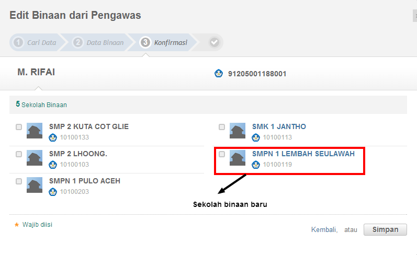
Task: Click the emblem icon next to 10100133
Action: click(52, 137)
